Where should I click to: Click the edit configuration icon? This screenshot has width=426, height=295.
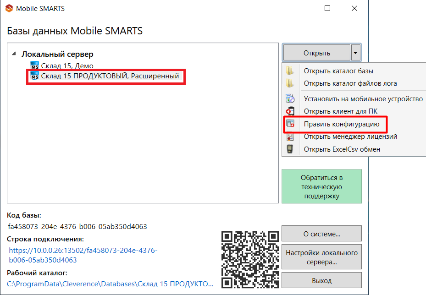pyautogui.click(x=290, y=124)
